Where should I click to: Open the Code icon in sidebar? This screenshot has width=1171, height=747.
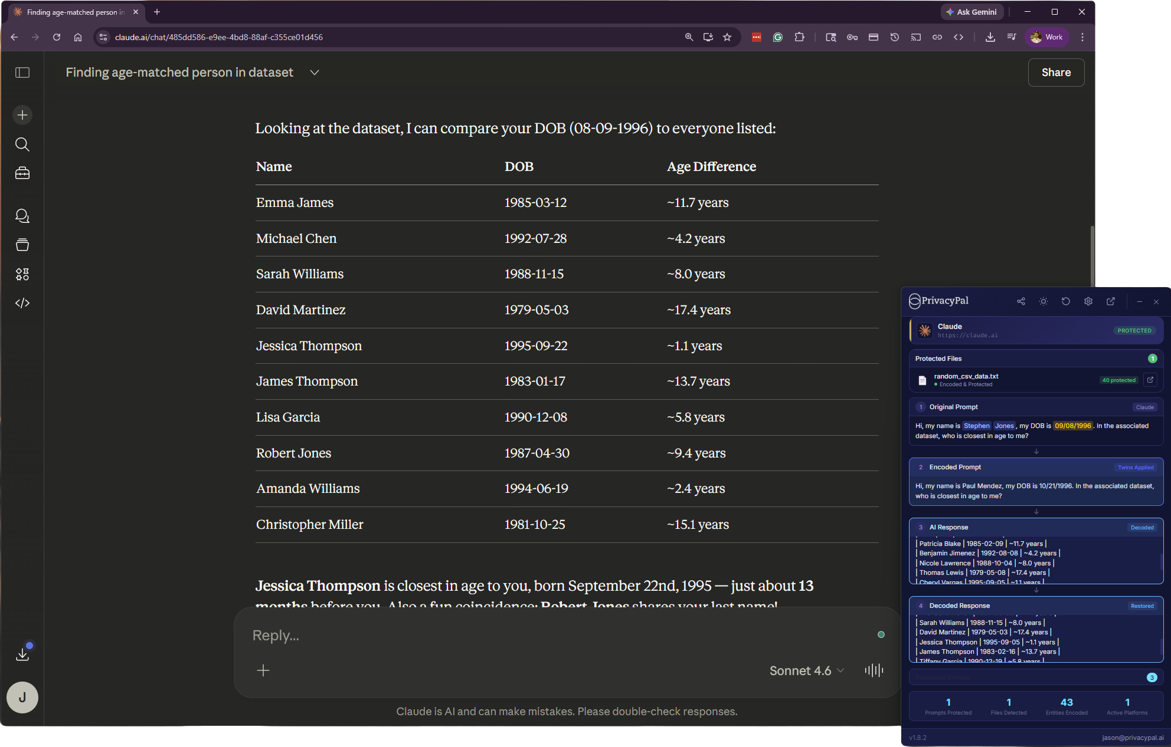coord(22,303)
